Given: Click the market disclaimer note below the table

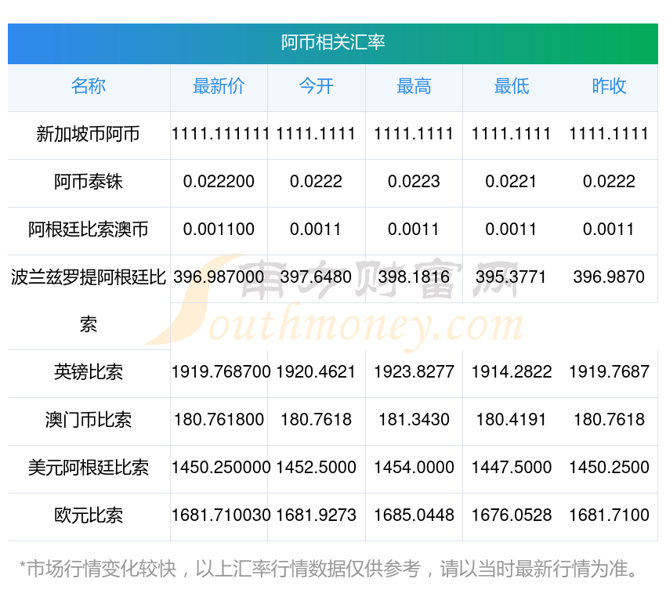Looking at the screenshot, I should (329, 569).
